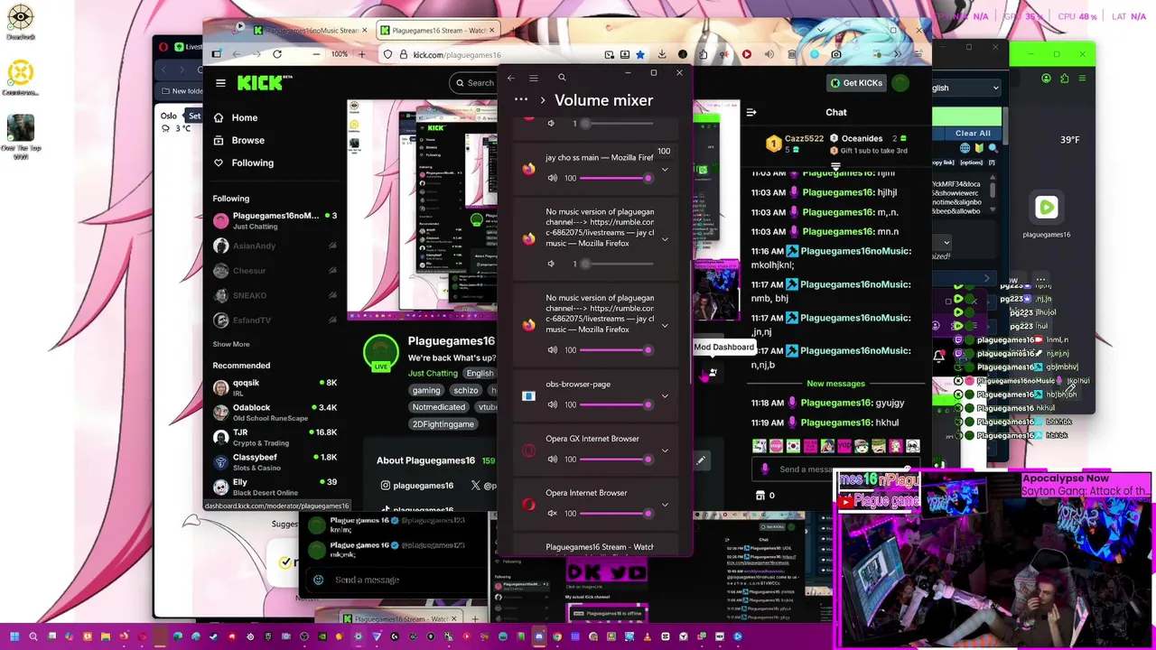Zoom in with the plus button in Firefox toolbar
This screenshot has height=650, width=1156.
click(x=361, y=54)
